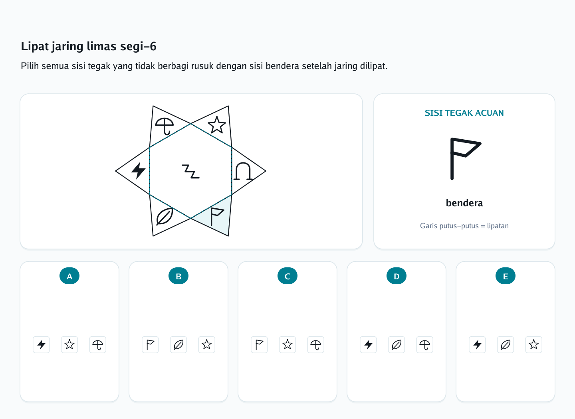Click the star icon in option E

[534, 345]
